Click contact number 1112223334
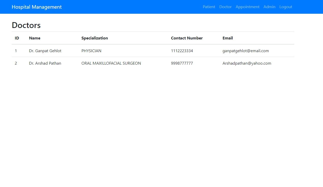Screen dimensions: 323x187 pos(182,51)
